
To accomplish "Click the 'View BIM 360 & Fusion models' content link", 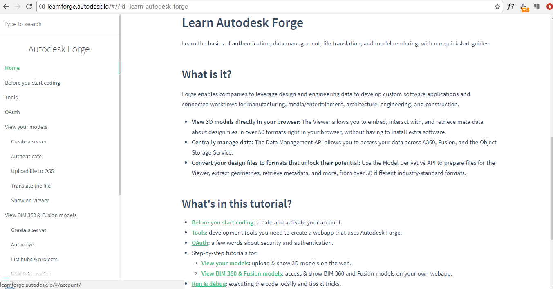I will pyautogui.click(x=242, y=273).
